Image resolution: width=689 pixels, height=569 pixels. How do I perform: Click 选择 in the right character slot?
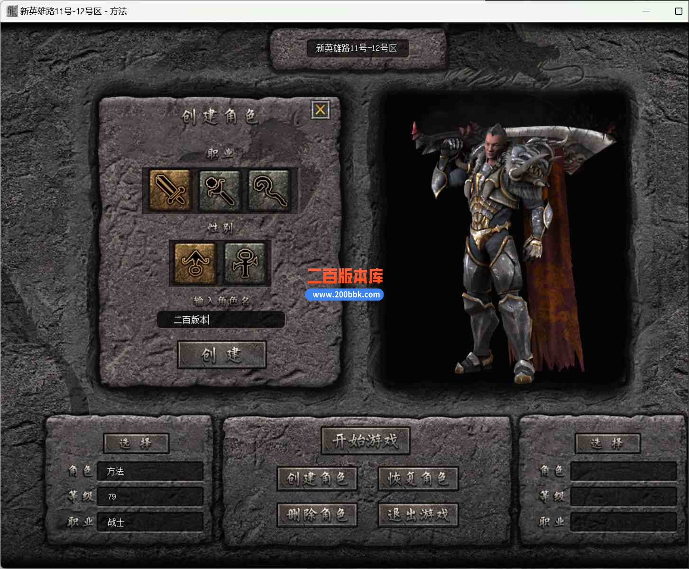click(x=607, y=443)
